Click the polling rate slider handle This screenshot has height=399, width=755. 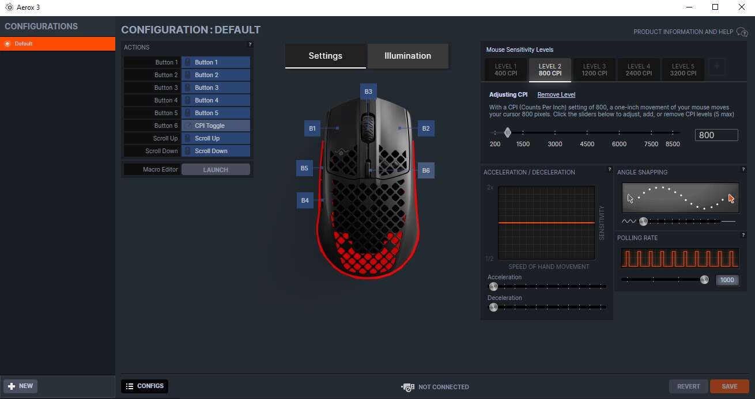[x=704, y=280]
